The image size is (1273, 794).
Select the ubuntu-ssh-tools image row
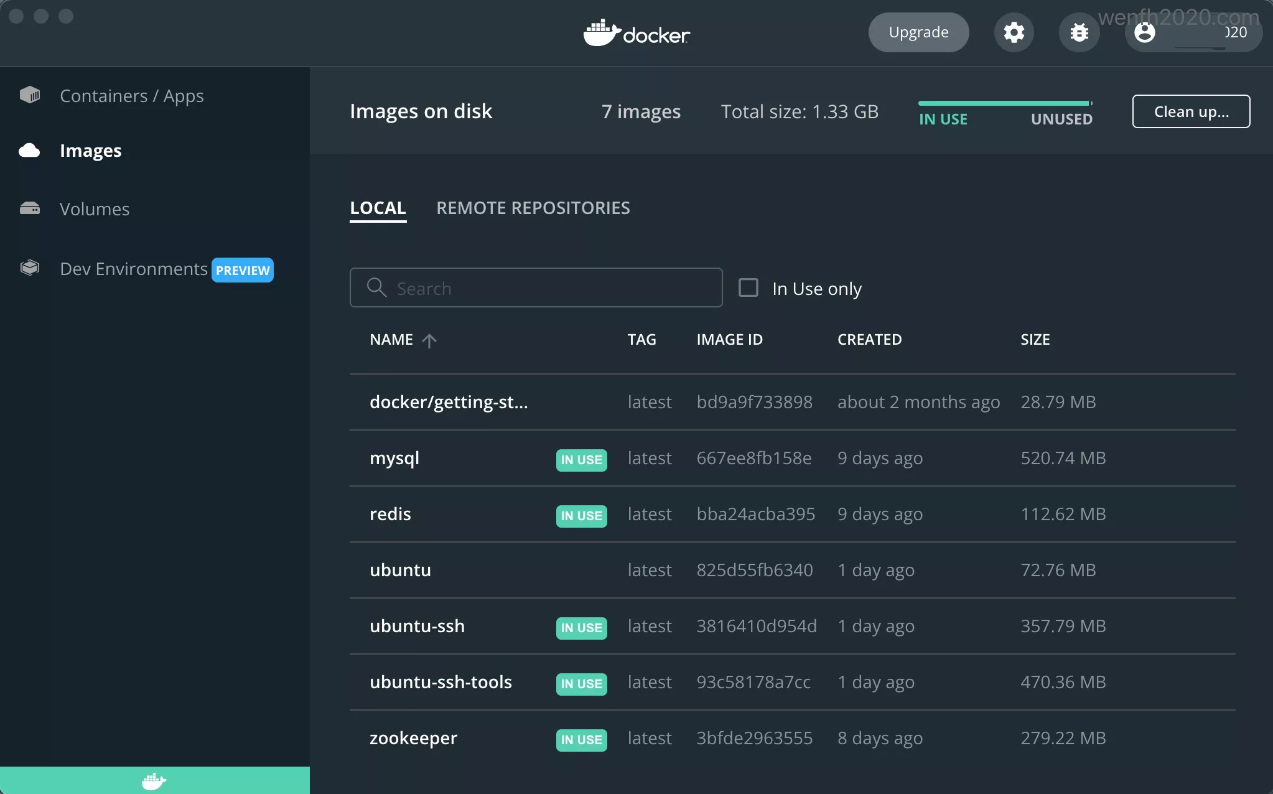441,682
